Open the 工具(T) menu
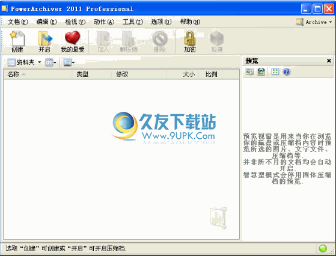 pos(133,22)
